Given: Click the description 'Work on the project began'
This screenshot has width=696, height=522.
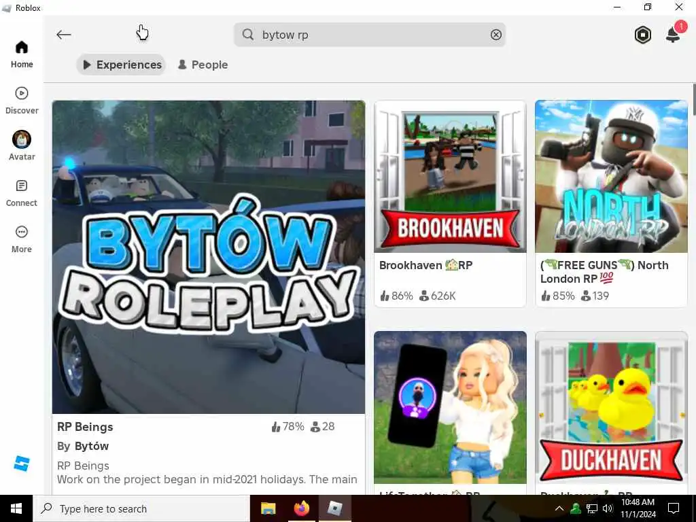Looking at the screenshot, I should [x=207, y=479].
